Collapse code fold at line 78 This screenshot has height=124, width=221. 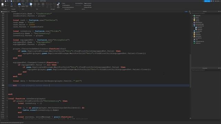click(7, 62)
